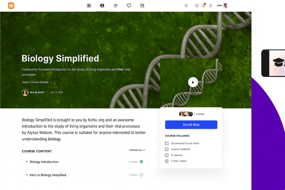This screenshot has height=190, width=285.
Task: Open the members group icon in navigation
Action: click(x=116, y=6)
